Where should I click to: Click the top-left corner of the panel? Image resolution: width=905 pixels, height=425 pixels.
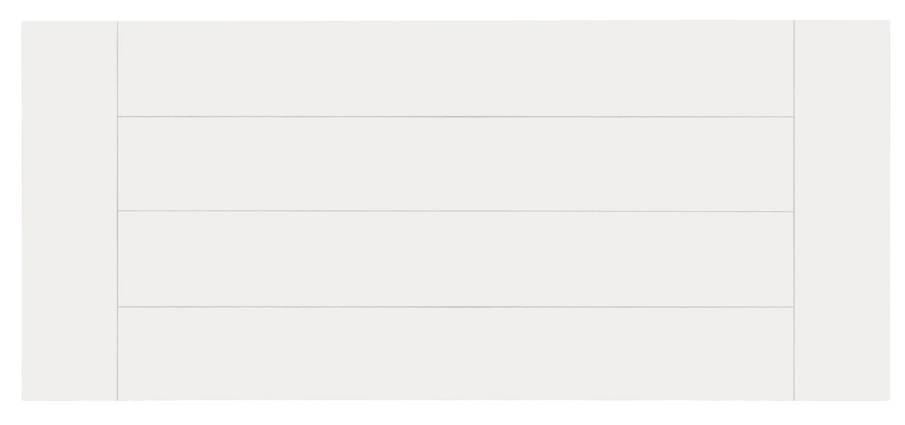24,22
